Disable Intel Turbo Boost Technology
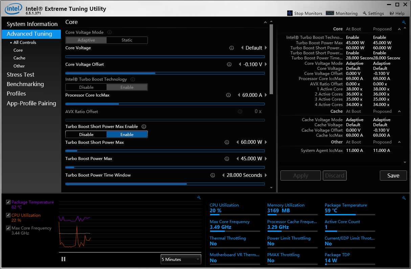The image size is (411, 269). pos(86,87)
